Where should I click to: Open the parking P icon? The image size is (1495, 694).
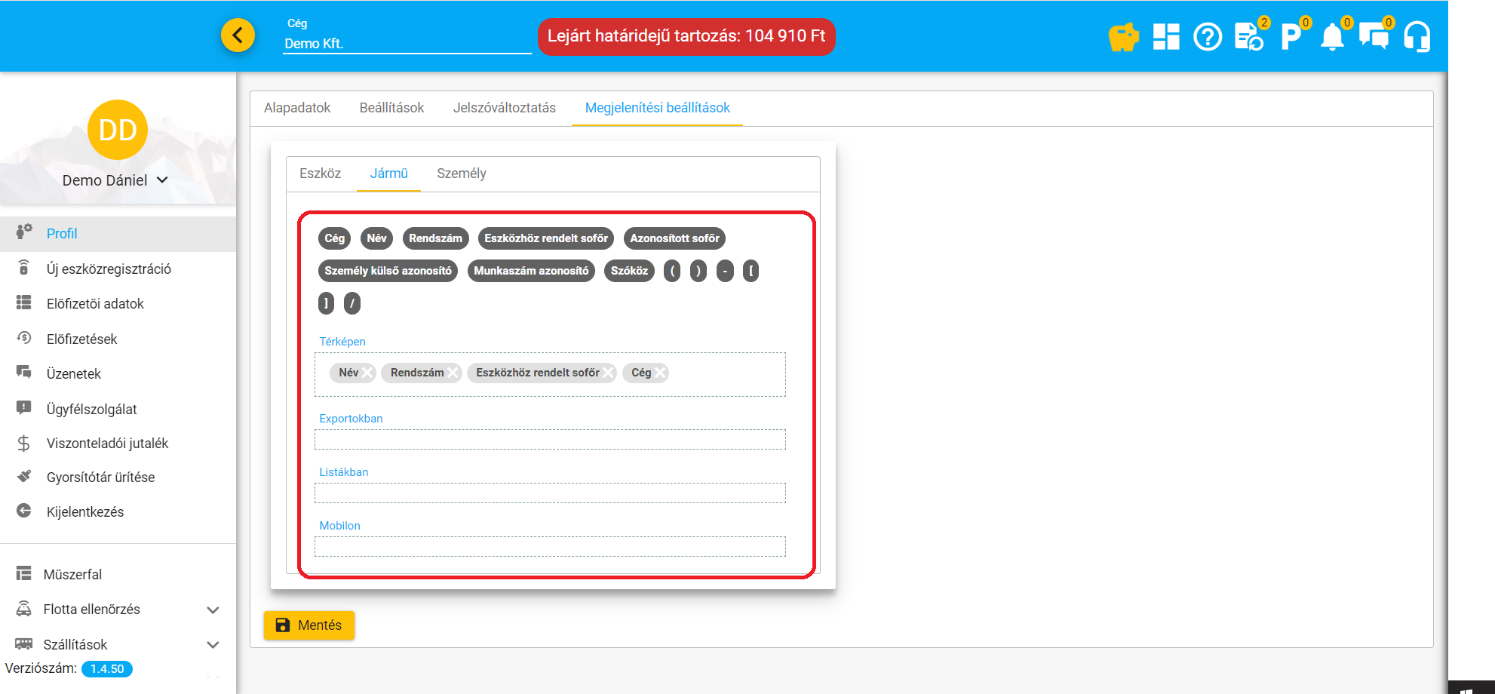point(1291,37)
